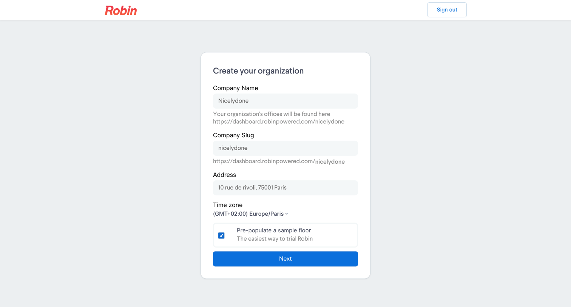571x307 pixels.
Task: Click 'The easiest way to trial Robin' text
Action: (x=275, y=239)
